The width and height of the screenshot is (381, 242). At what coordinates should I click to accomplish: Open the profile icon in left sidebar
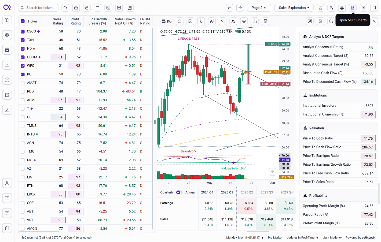[x=7, y=183]
